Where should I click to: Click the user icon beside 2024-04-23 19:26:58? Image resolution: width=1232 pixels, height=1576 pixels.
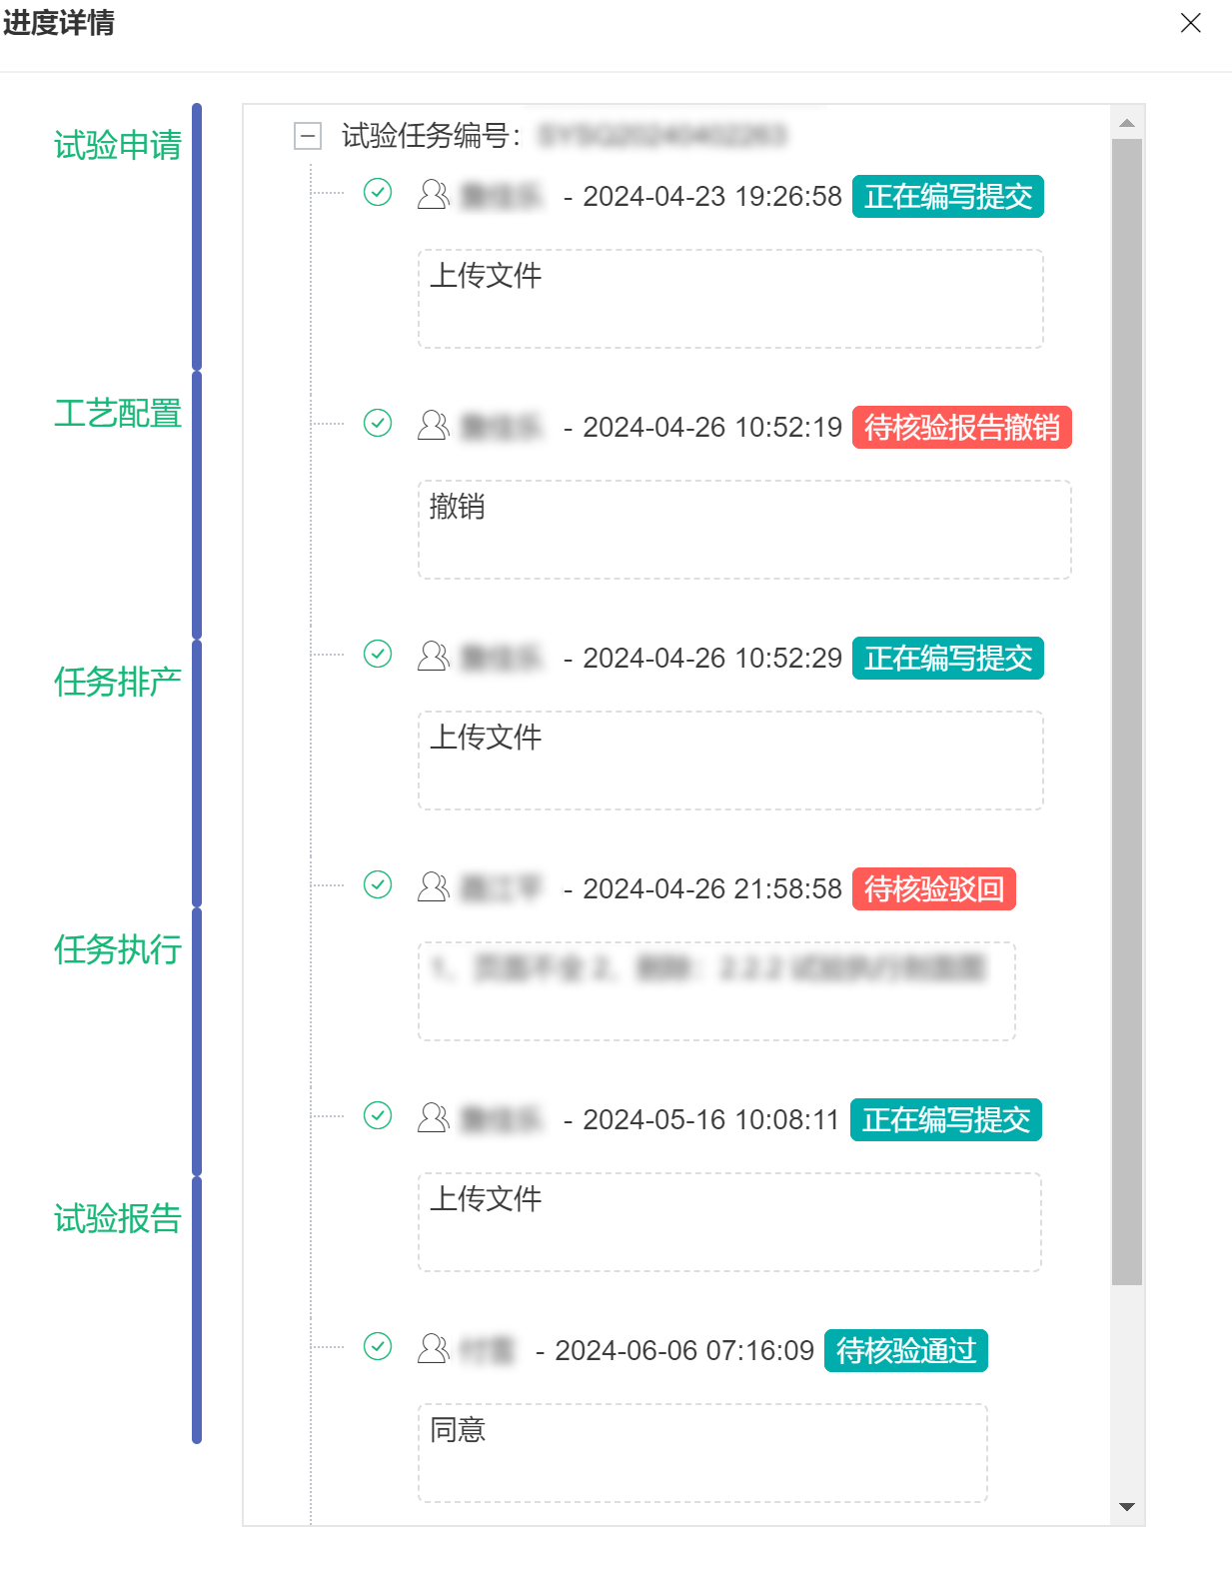tap(433, 194)
